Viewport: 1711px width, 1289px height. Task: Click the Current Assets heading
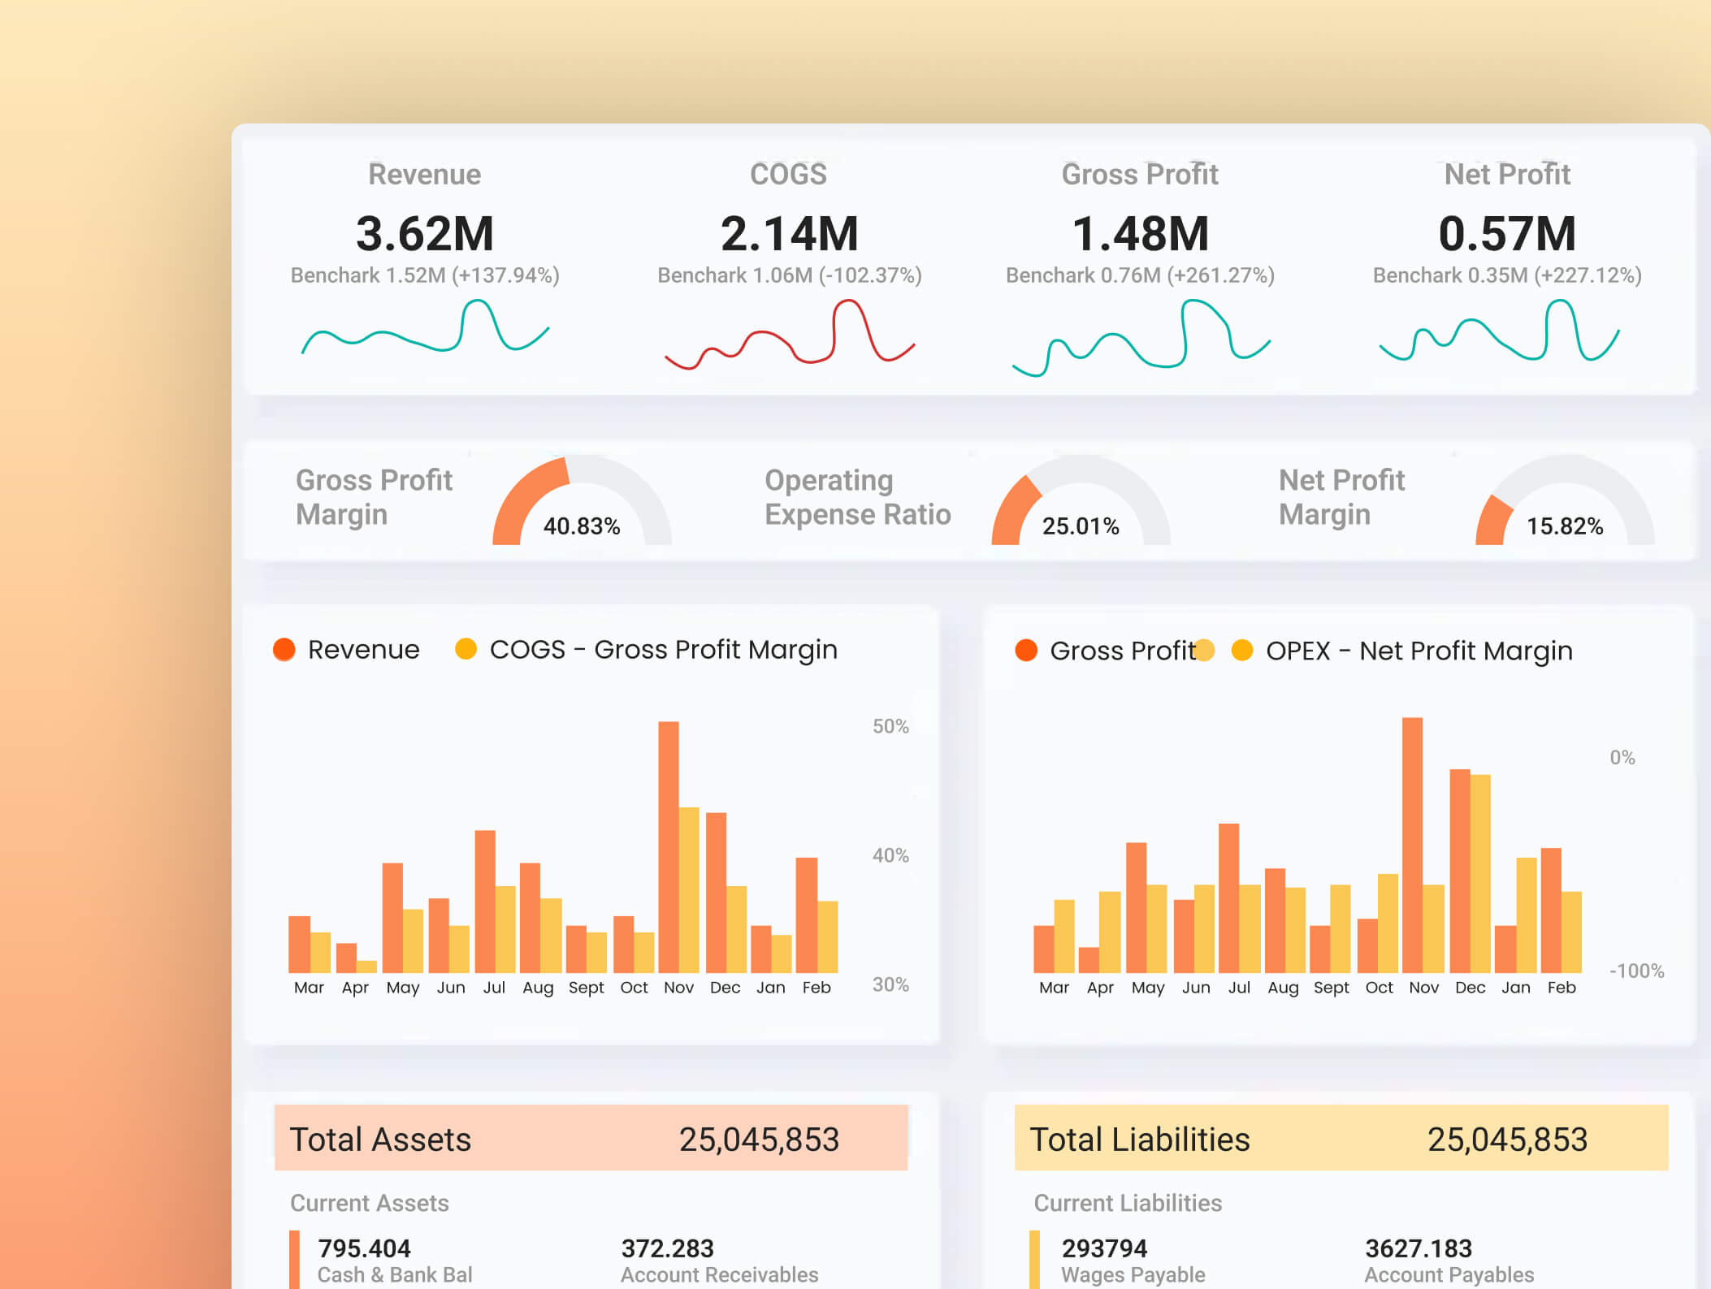[370, 1203]
